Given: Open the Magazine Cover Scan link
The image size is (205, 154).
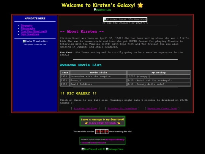Looking at the screenshot, I should [x=162, y=108].
